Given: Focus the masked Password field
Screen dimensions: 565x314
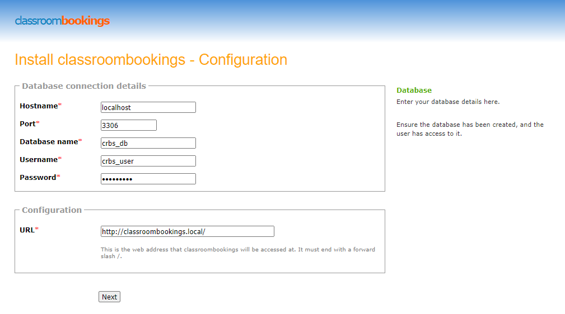Looking at the screenshot, I should [x=148, y=179].
